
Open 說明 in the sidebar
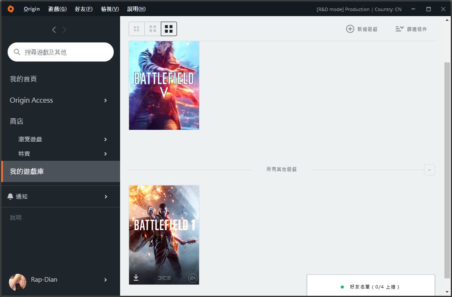[16, 218]
